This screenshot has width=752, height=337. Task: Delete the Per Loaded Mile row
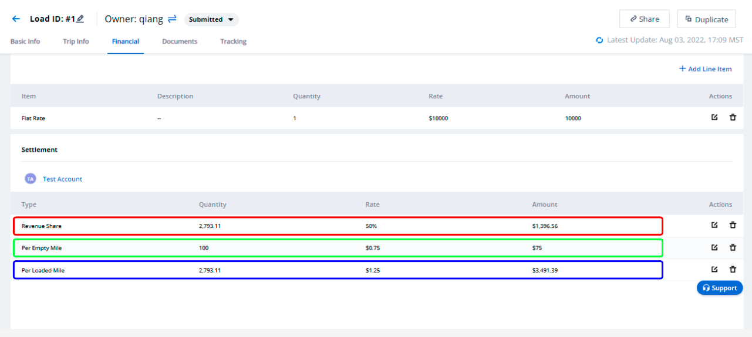(x=733, y=269)
